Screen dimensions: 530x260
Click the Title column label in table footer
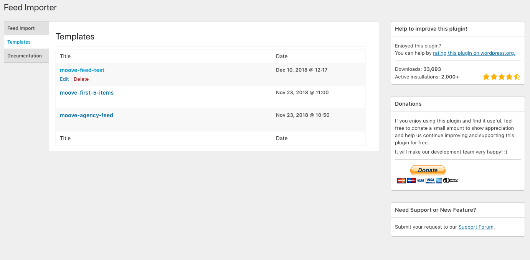pyautogui.click(x=65, y=138)
